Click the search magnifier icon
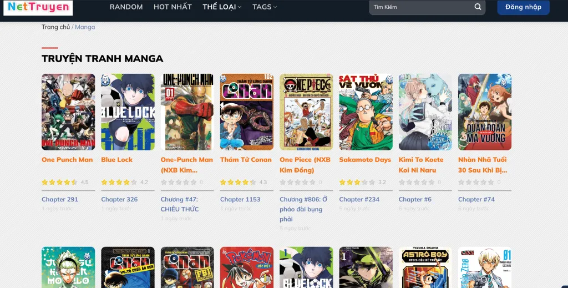The image size is (568, 288). click(478, 7)
